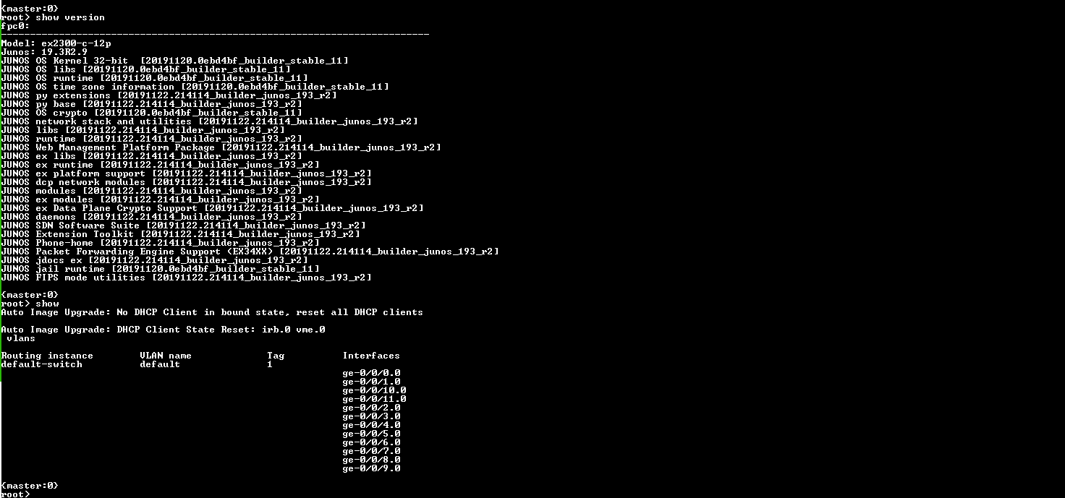
Task: Click the JUNOS FIPS mode utilities line
Action: tap(187, 278)
